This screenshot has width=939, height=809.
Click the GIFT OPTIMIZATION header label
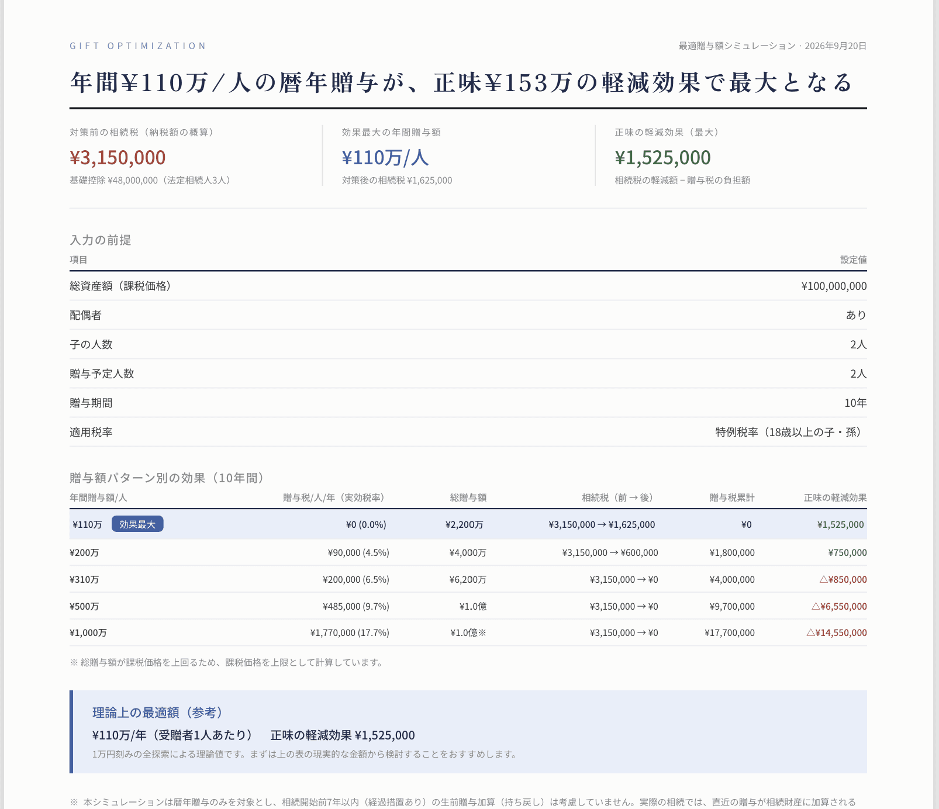[138, 46]
